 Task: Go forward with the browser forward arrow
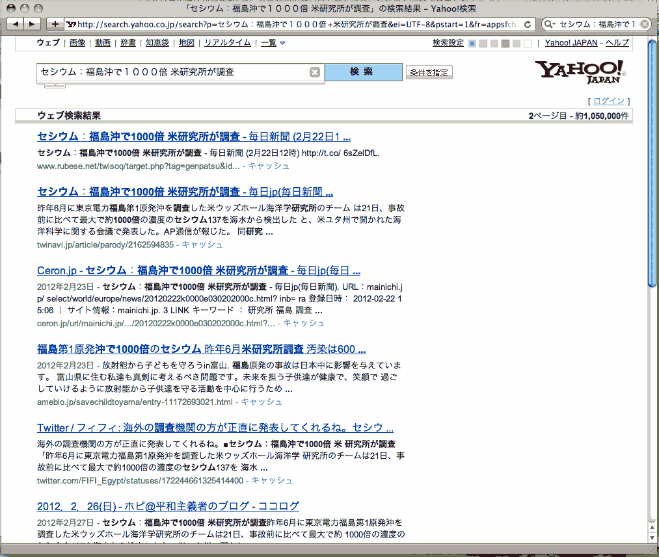point(33,24)
